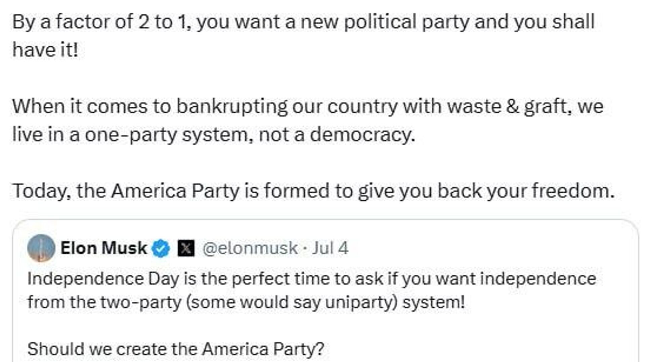
Task: Open quoted post via the 'Independence Day' line
Action: (x=312, y=279)
